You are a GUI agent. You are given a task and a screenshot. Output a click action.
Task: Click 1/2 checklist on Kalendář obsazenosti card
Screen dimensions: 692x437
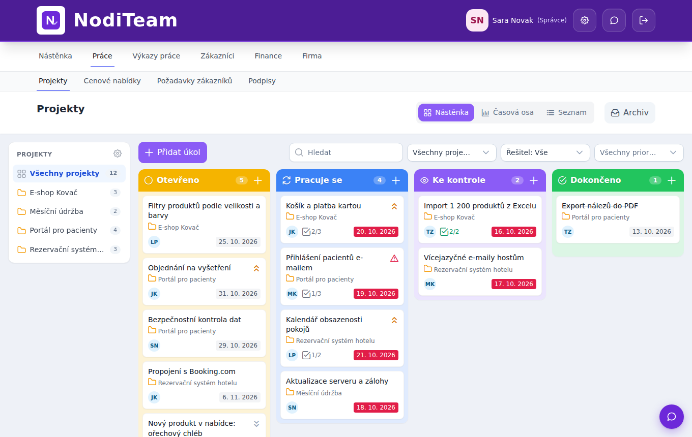tap(312, 355)
